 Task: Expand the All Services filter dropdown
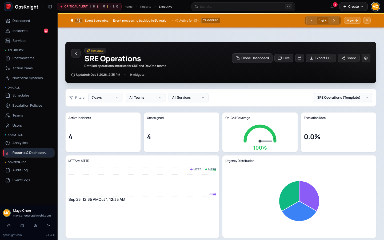(188, 98)
